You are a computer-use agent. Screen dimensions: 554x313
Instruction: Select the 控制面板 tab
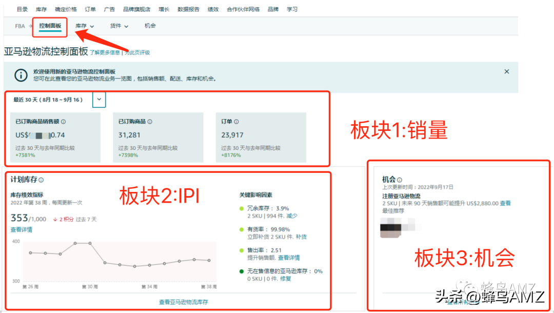pyautogui.click(x=50, y=26)
